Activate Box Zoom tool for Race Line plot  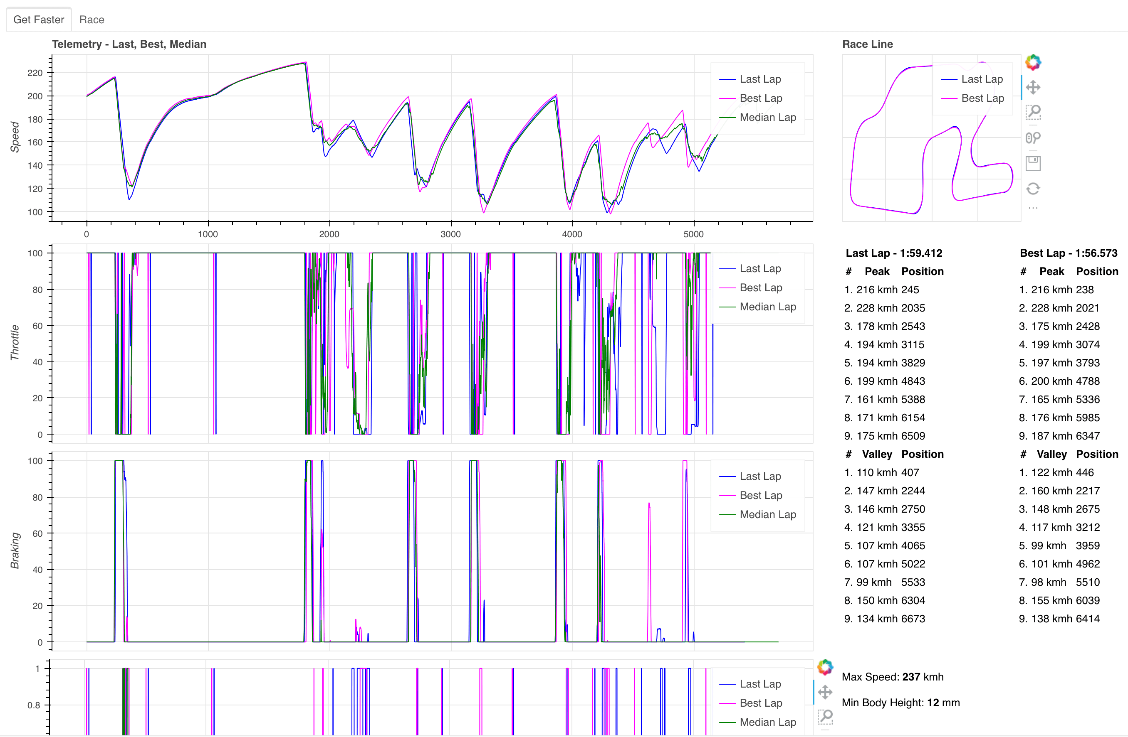click(1033, 112)
